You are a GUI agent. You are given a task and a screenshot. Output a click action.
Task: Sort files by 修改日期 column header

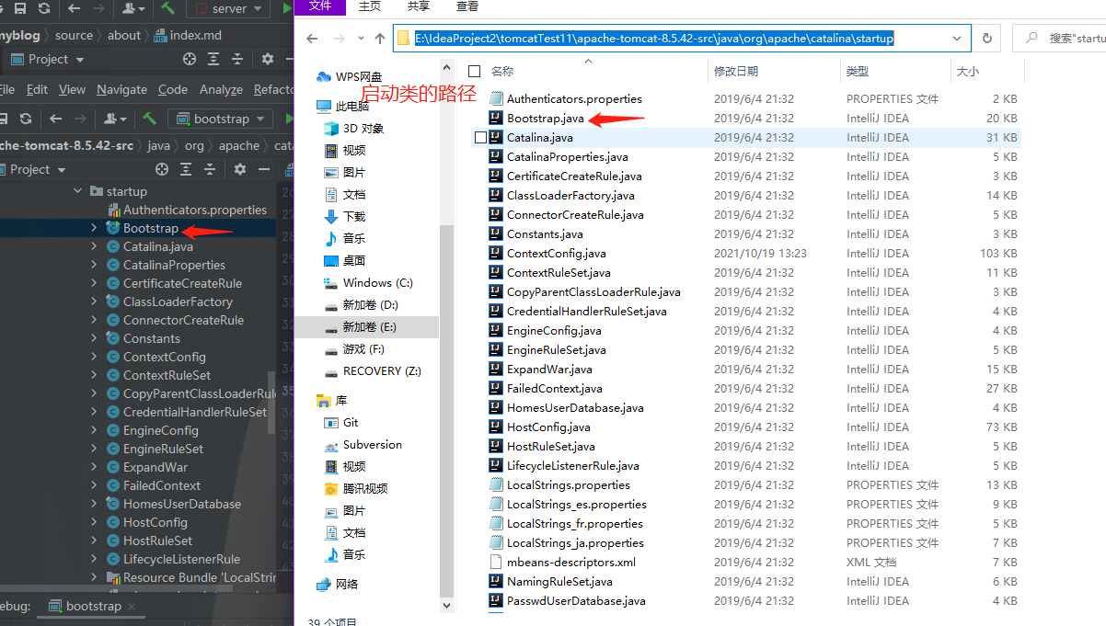pyautogui.click(x=736, y=71)
